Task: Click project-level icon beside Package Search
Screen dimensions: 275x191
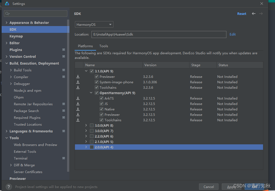Action: pos(64,111)
